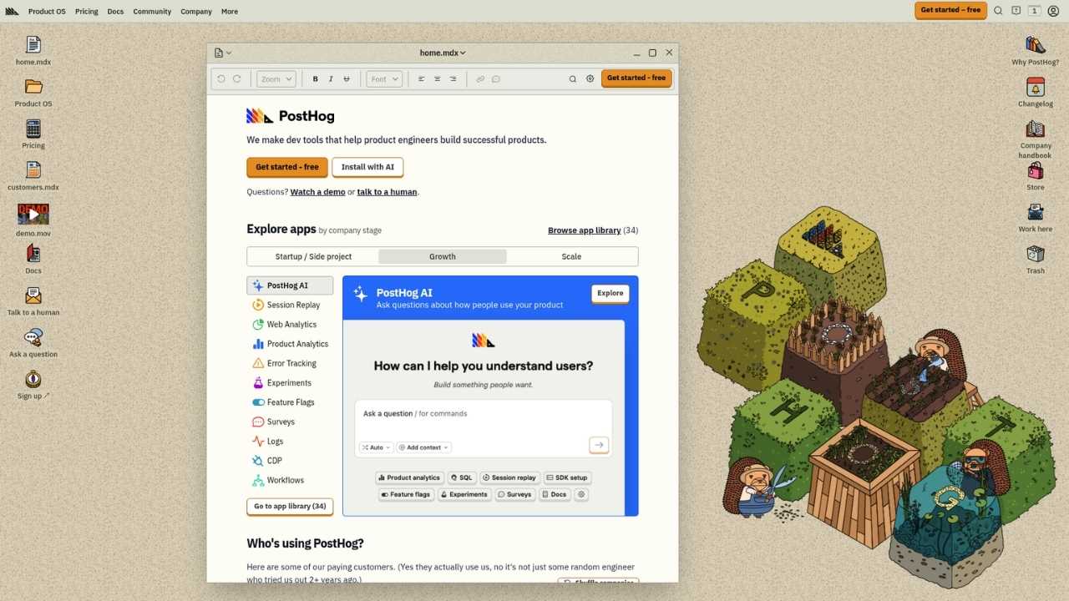This screenshot has width=1069, height=601.
Task: Insert a link from the toolbar
Action: [x=480, y=78]
